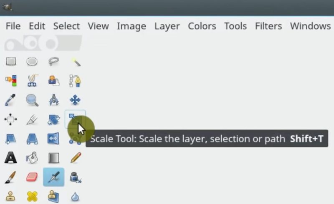The height and width of the screenshot is (204, 334).
Task: Activate the Fuzzy Select magic wand
Action: pyautogui.click(x=76, y=62)
